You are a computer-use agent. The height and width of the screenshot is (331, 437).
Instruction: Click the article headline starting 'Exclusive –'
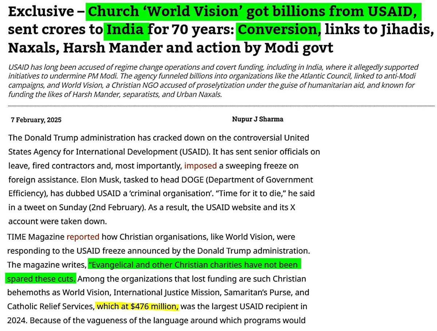(x=221, y=30)
